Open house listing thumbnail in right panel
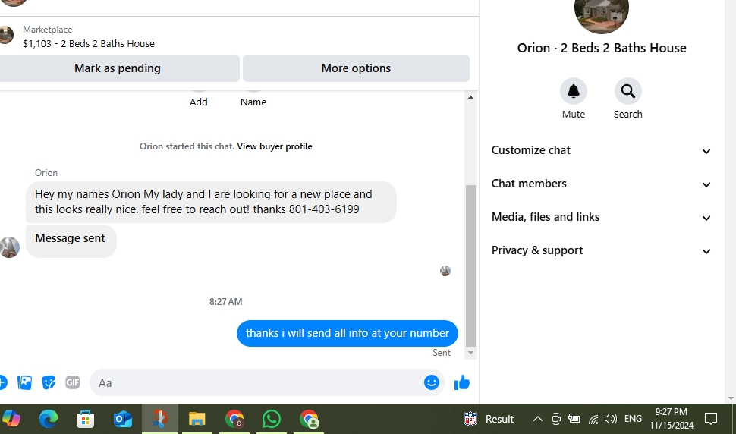This screenshot has width=736, height=434. tap(601, 13)
